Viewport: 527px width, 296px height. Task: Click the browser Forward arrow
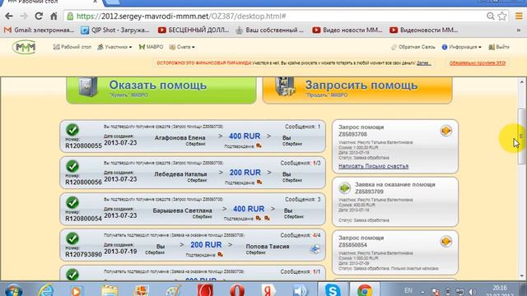[x=24, y=16]
